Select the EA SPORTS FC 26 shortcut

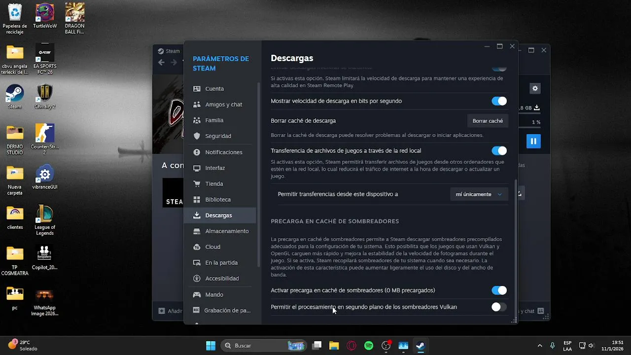45,59
